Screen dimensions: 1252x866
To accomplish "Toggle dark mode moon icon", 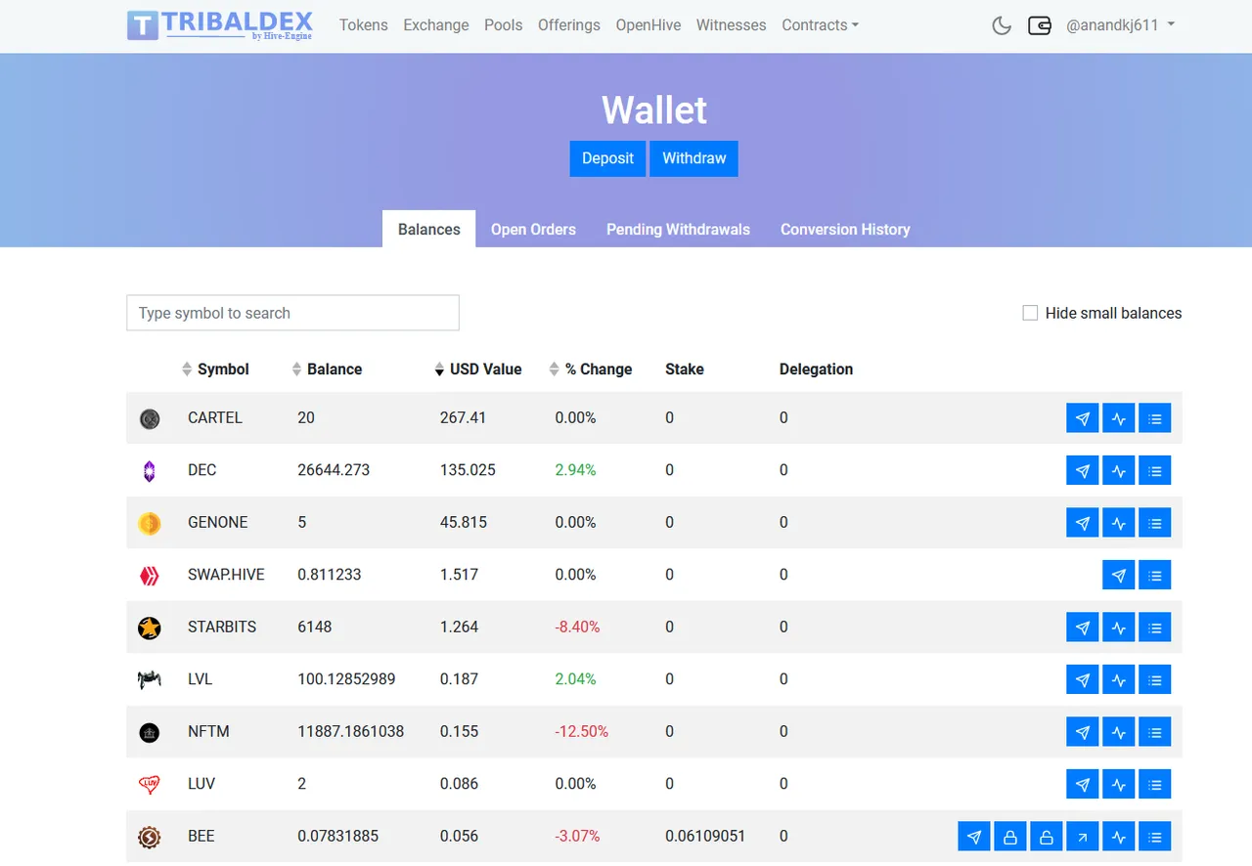I will pos(1002,25).
